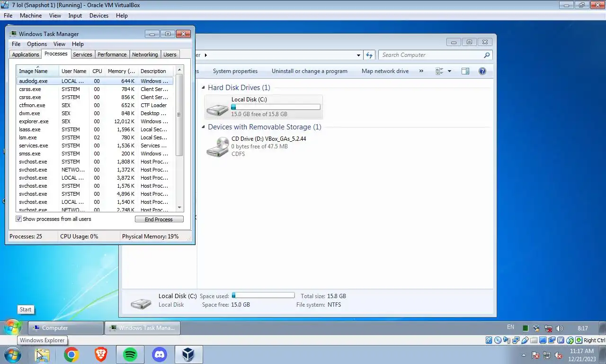This screenshot has height=364, width=606.
Task: Open Task Manager Options menu
Action: pos(37,44)
